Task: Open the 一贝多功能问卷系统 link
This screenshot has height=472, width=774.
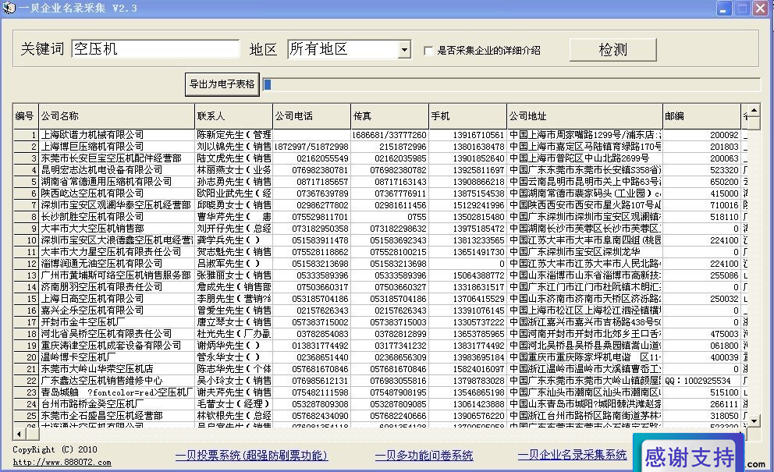Action: pyautogui.click(x=424, y=455)
